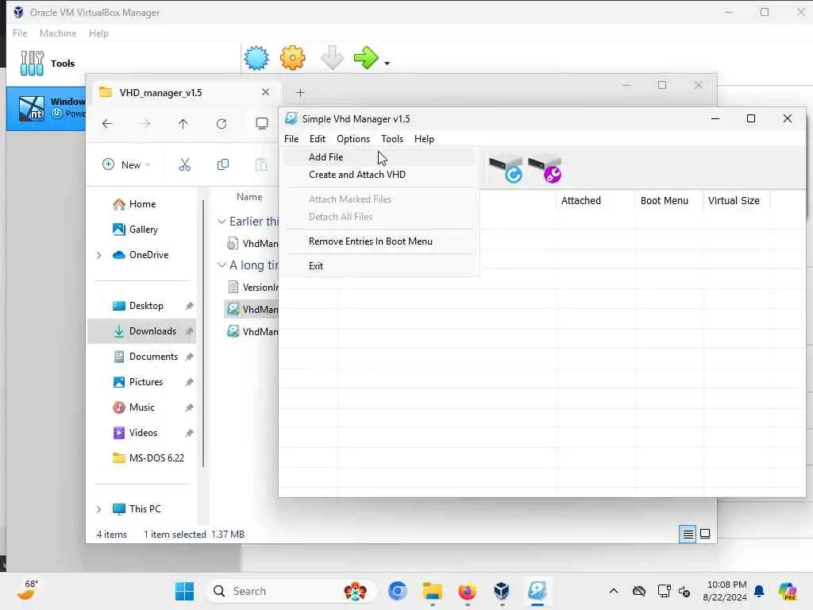Click the VHD refresh drive toolbar icon
Screen dimensions: 813x610
click(506, 168)
